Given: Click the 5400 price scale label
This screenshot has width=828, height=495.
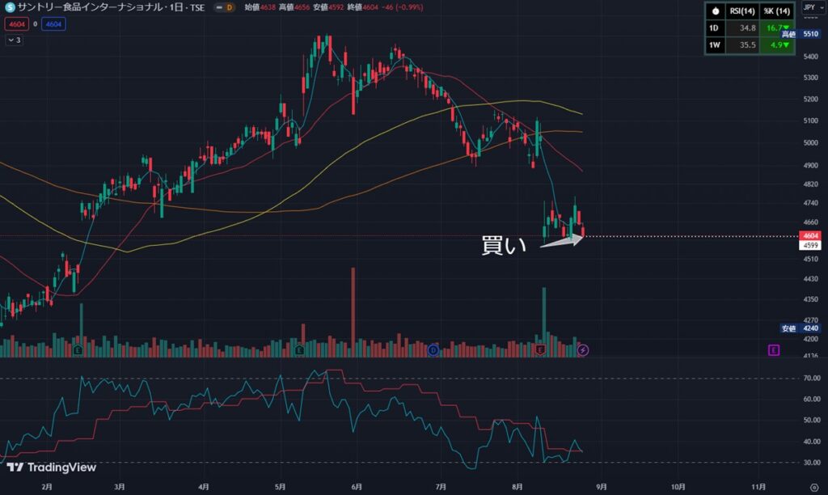Looking at the screenshot, I should (810, 56).
